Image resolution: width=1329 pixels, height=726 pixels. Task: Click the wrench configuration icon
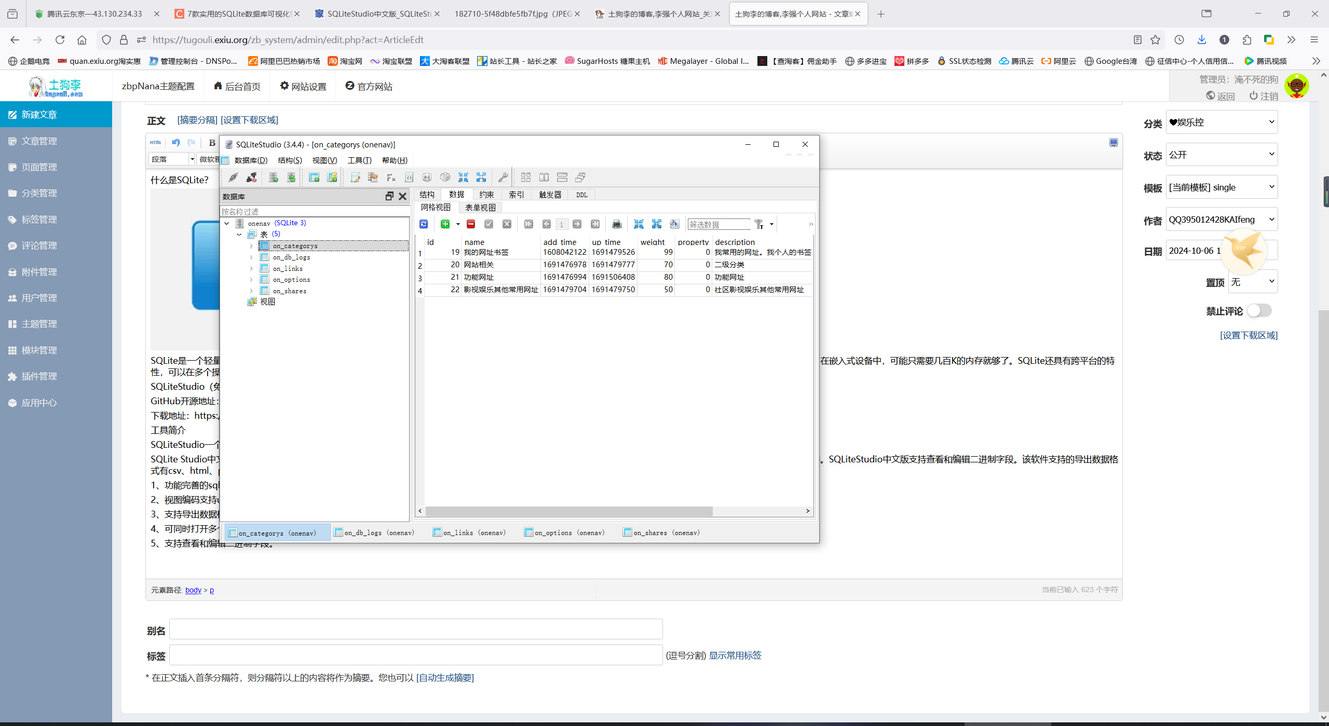point(503,177)
